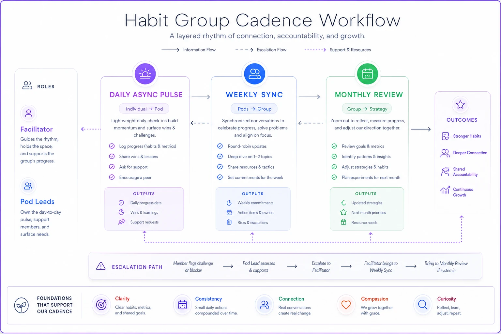Click the people icon beside the Connection foundation
Image resolution: width=501 pixels, height=334 pixels.
click(x=264, y=305)
